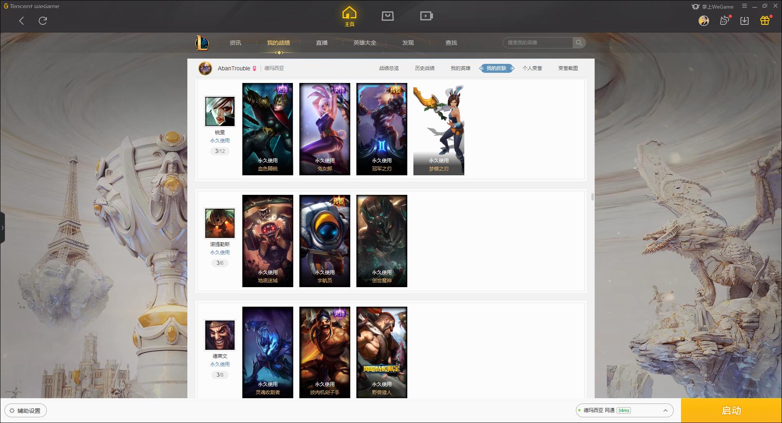Viewport: 782px width, 423px height.
Task: Refresh the page with reload icon
Action: click(43, 21)
